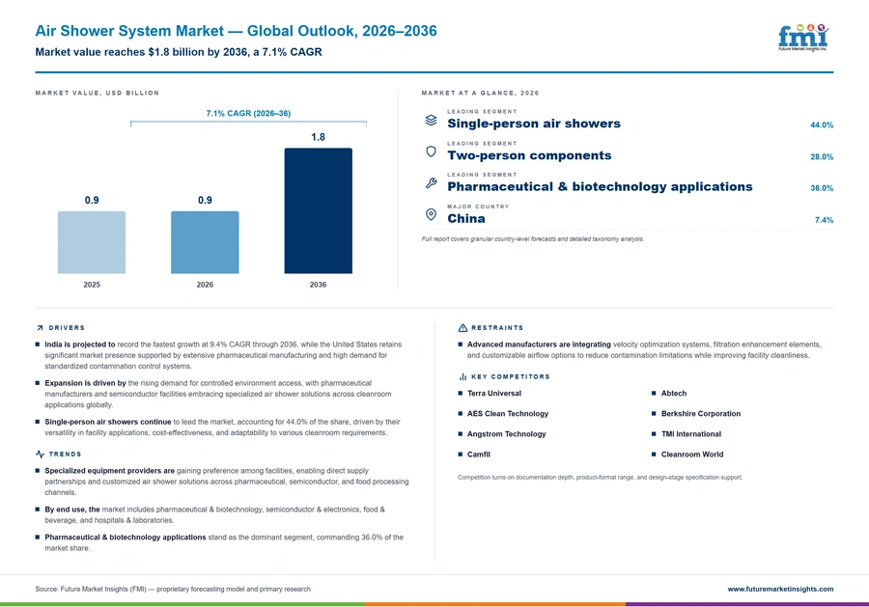Click the 'MARKET VALUE, USD BILLION' section label
Viewport: 869px width, 607px height.
(x=97, y=93)
